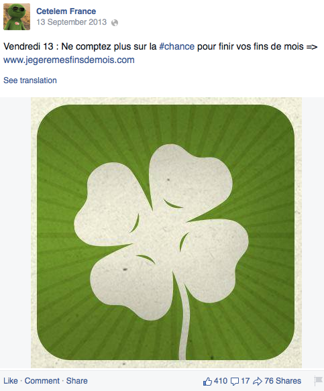Click the share arrow icon beside 76 Shares
Viewport: 324px width, 391px height.
(258, 381)
